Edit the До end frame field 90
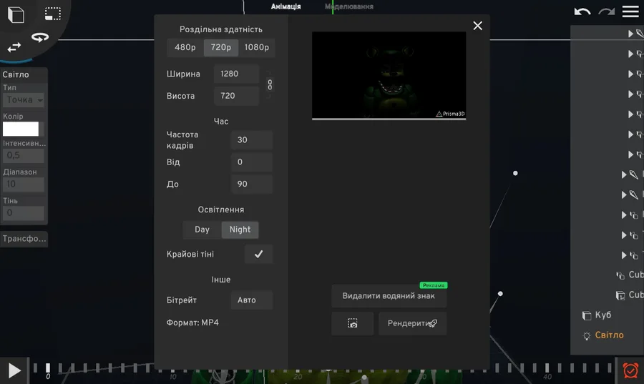 tap(252, 184)
